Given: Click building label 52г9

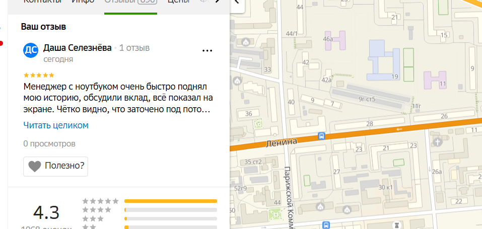Looking at the screenshot, I should click(x=240, y=188).
